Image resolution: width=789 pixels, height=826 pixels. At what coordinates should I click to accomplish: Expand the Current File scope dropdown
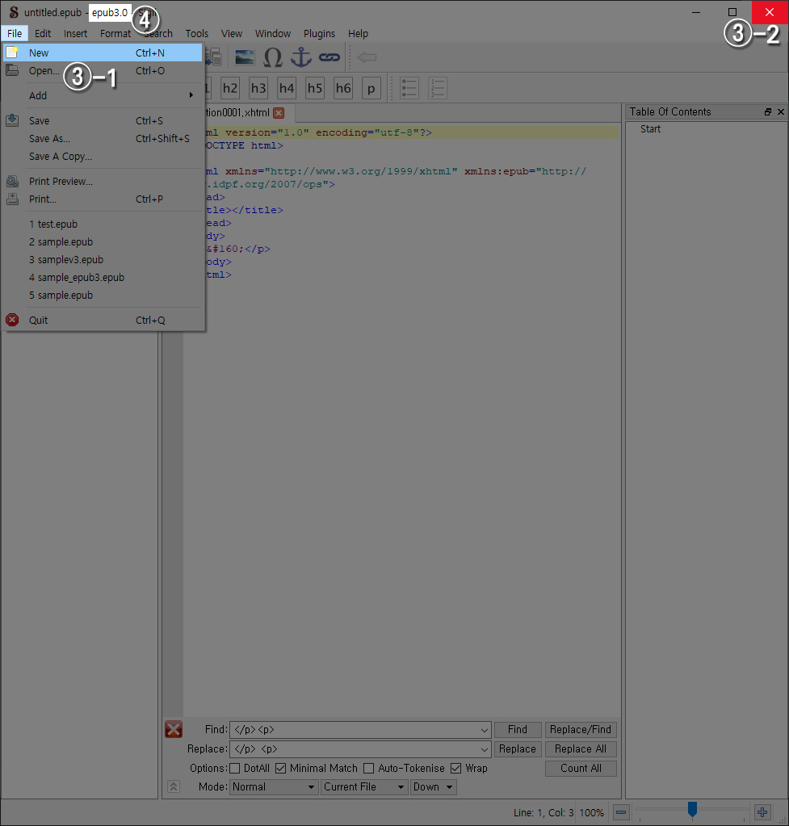[364, 786]
